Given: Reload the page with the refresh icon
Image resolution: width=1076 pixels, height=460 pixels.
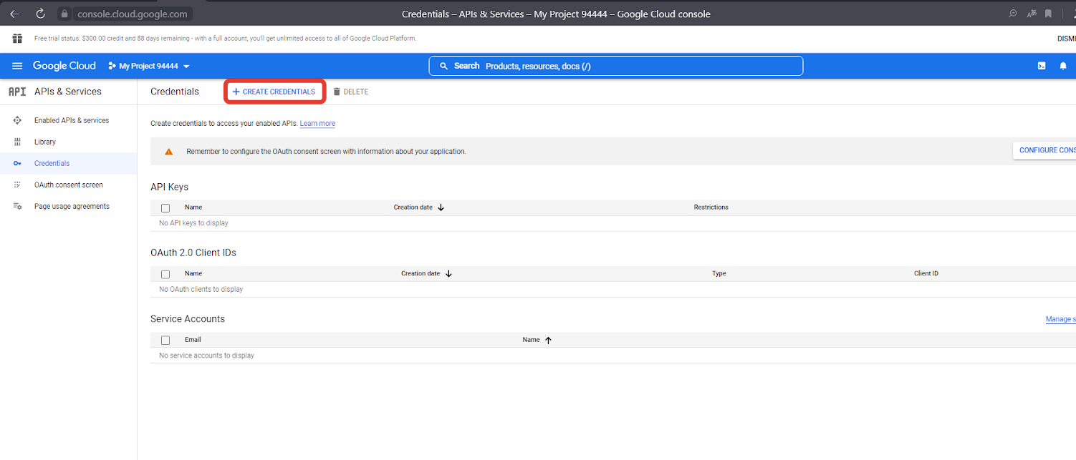Looking at the screenshot, I should tap(40, 14).
